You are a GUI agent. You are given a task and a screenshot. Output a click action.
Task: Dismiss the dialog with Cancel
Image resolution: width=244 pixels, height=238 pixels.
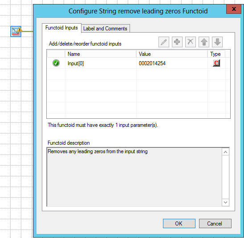[x=215, y=223]
